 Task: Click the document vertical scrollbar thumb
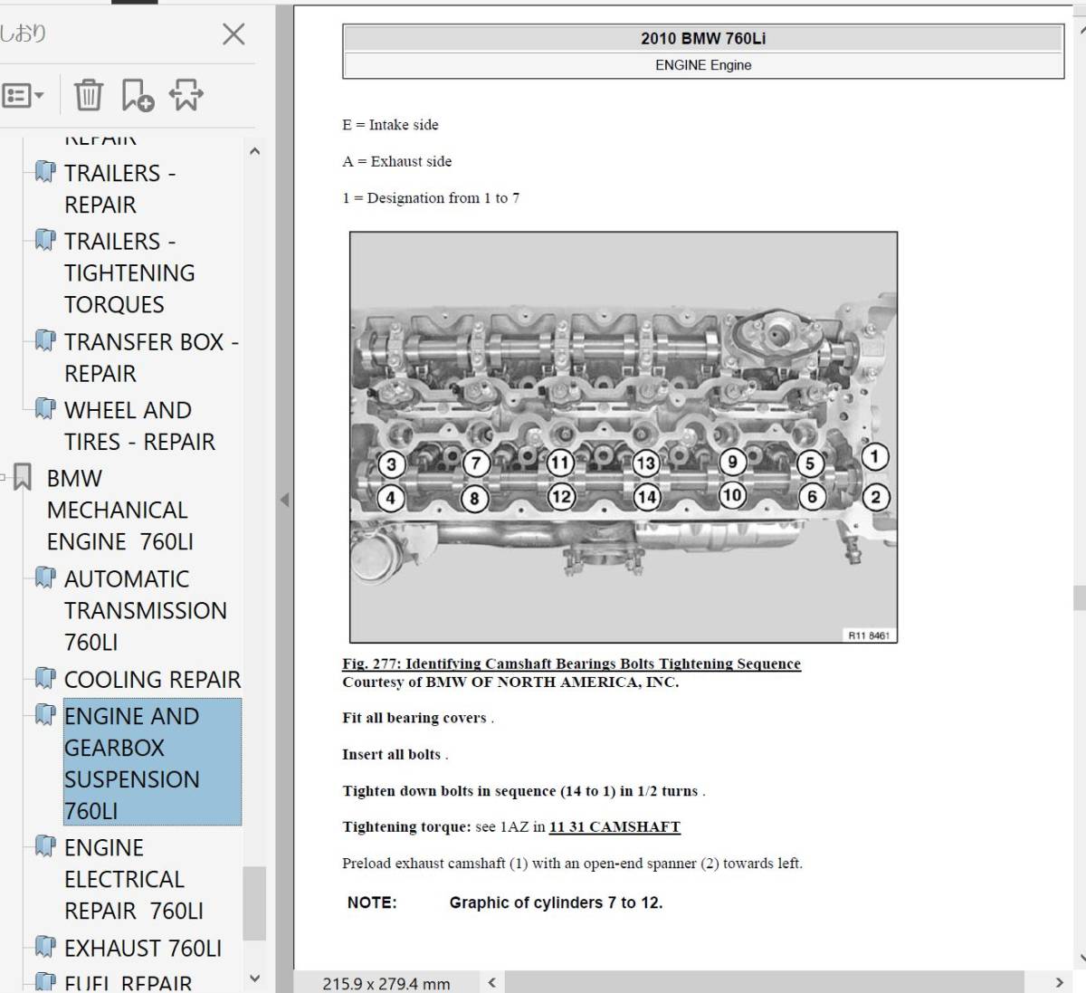pos(1078,598)
